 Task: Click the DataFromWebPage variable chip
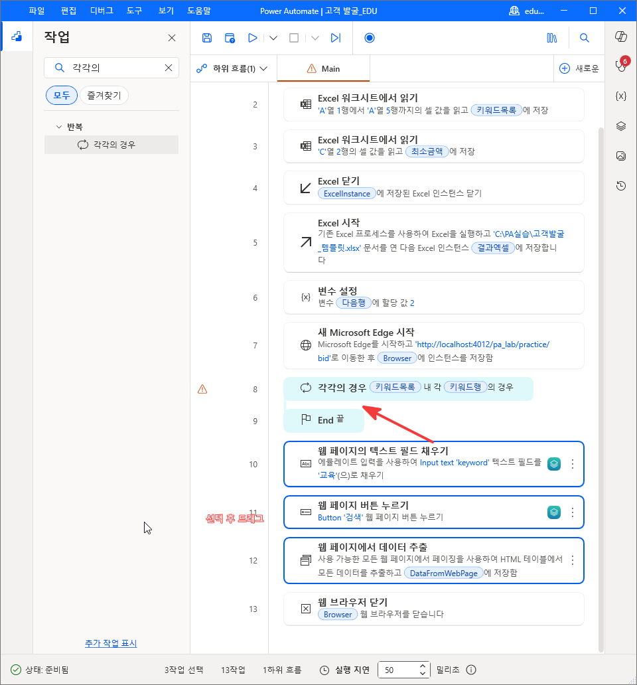pos(444,573)
